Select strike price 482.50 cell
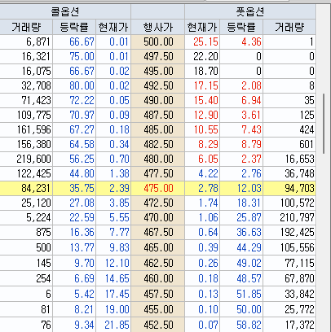The image size is (331, 332). click(x=158, y=145)
